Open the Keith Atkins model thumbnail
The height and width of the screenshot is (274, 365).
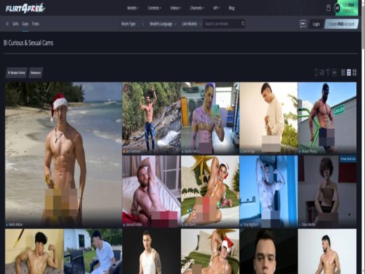[64, 155]
